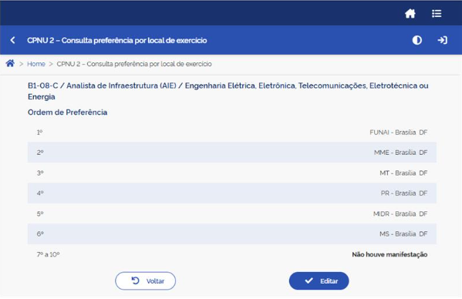The image size is (462, 299).
Task: Click the '1º' preference number
Action: (39, 133)
